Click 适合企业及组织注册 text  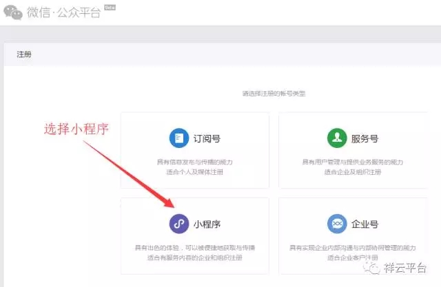[x=353, y=172]
